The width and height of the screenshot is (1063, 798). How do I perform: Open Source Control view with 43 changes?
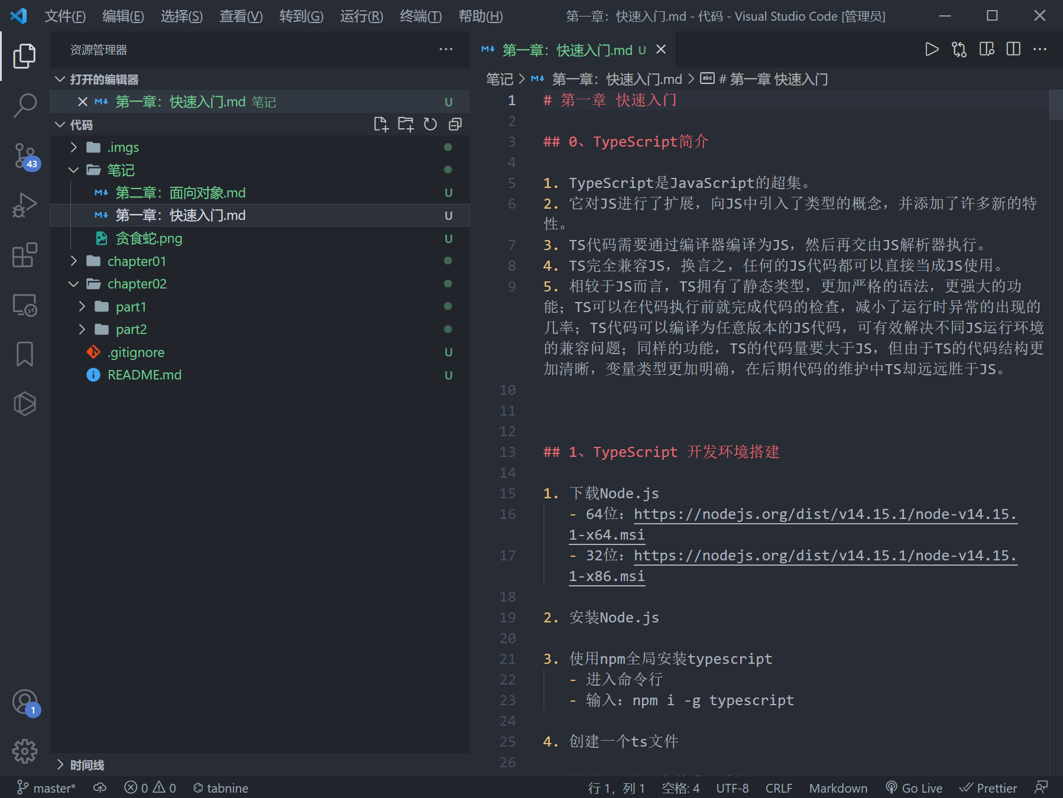click(x=25, y=157)
